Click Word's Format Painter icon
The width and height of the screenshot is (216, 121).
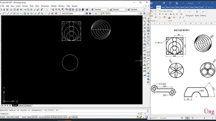156,17
